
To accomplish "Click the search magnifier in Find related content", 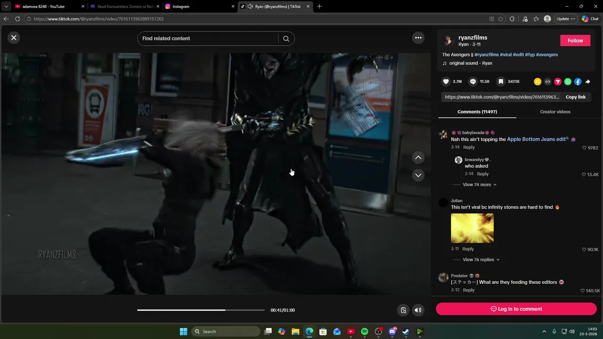I will pyautogui.click(x=286, y=39).
